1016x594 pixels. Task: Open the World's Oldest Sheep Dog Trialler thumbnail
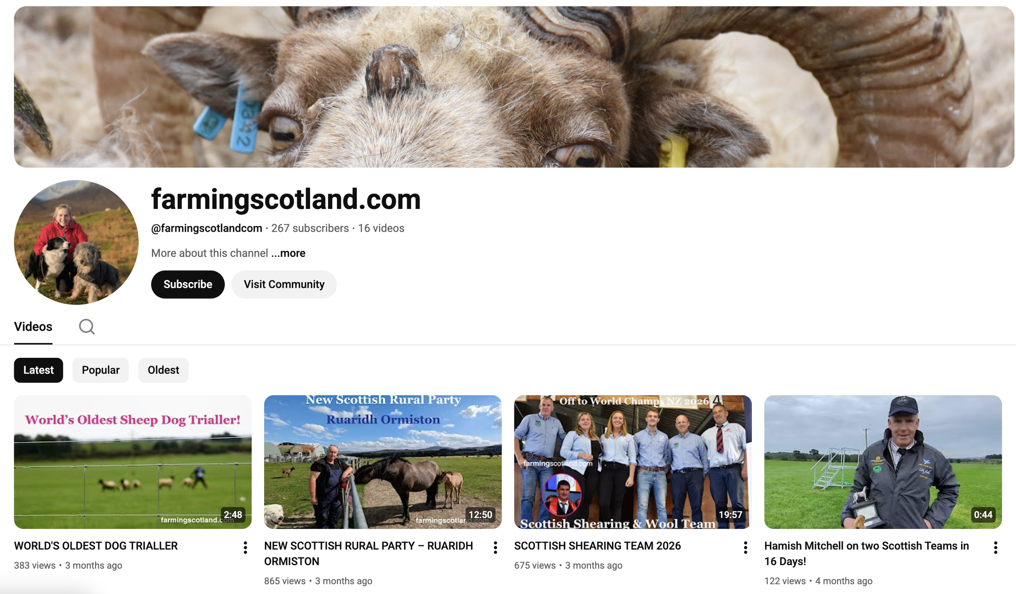pos(133,462)
